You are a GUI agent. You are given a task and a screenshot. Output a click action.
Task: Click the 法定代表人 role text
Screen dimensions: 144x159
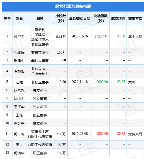[x=40, y=39]
